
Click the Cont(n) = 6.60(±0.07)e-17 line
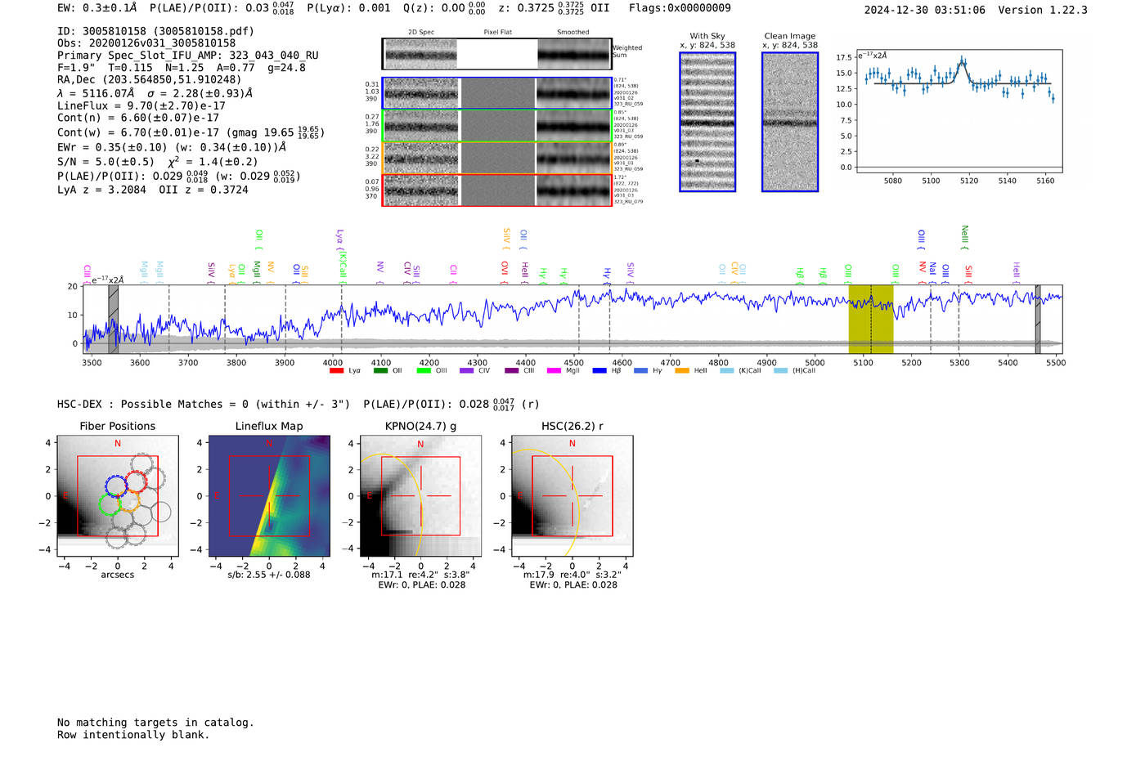138,118
